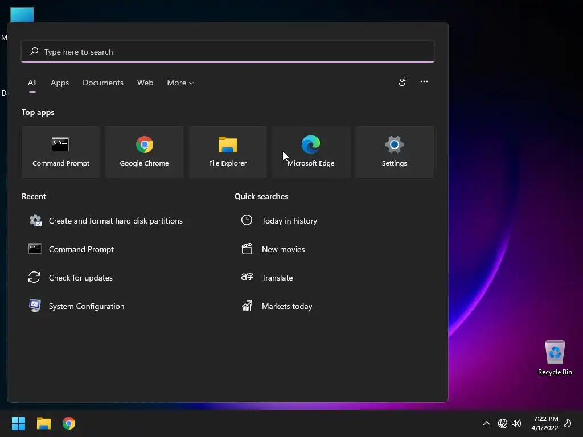Search Today in history quick search
Screen dimensions: 583x437
[x=279, y=221]
